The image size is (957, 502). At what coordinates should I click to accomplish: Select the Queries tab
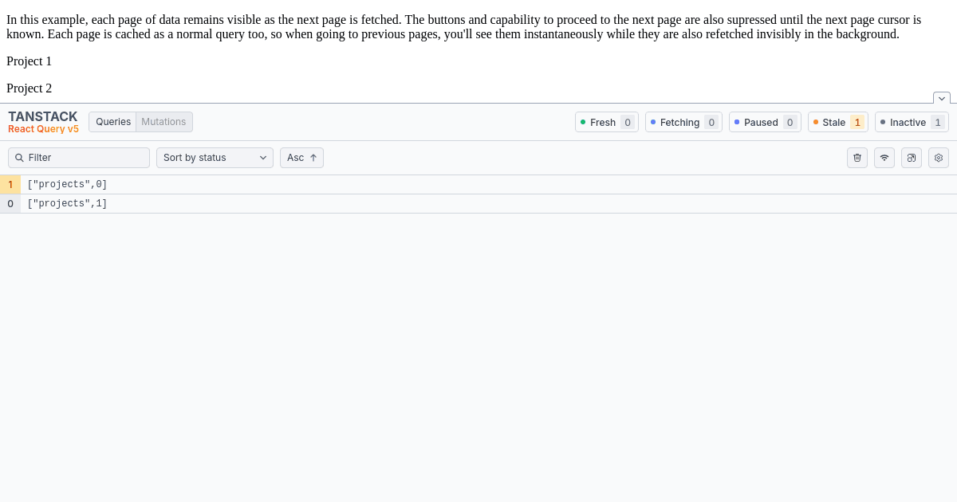point(112,121)
